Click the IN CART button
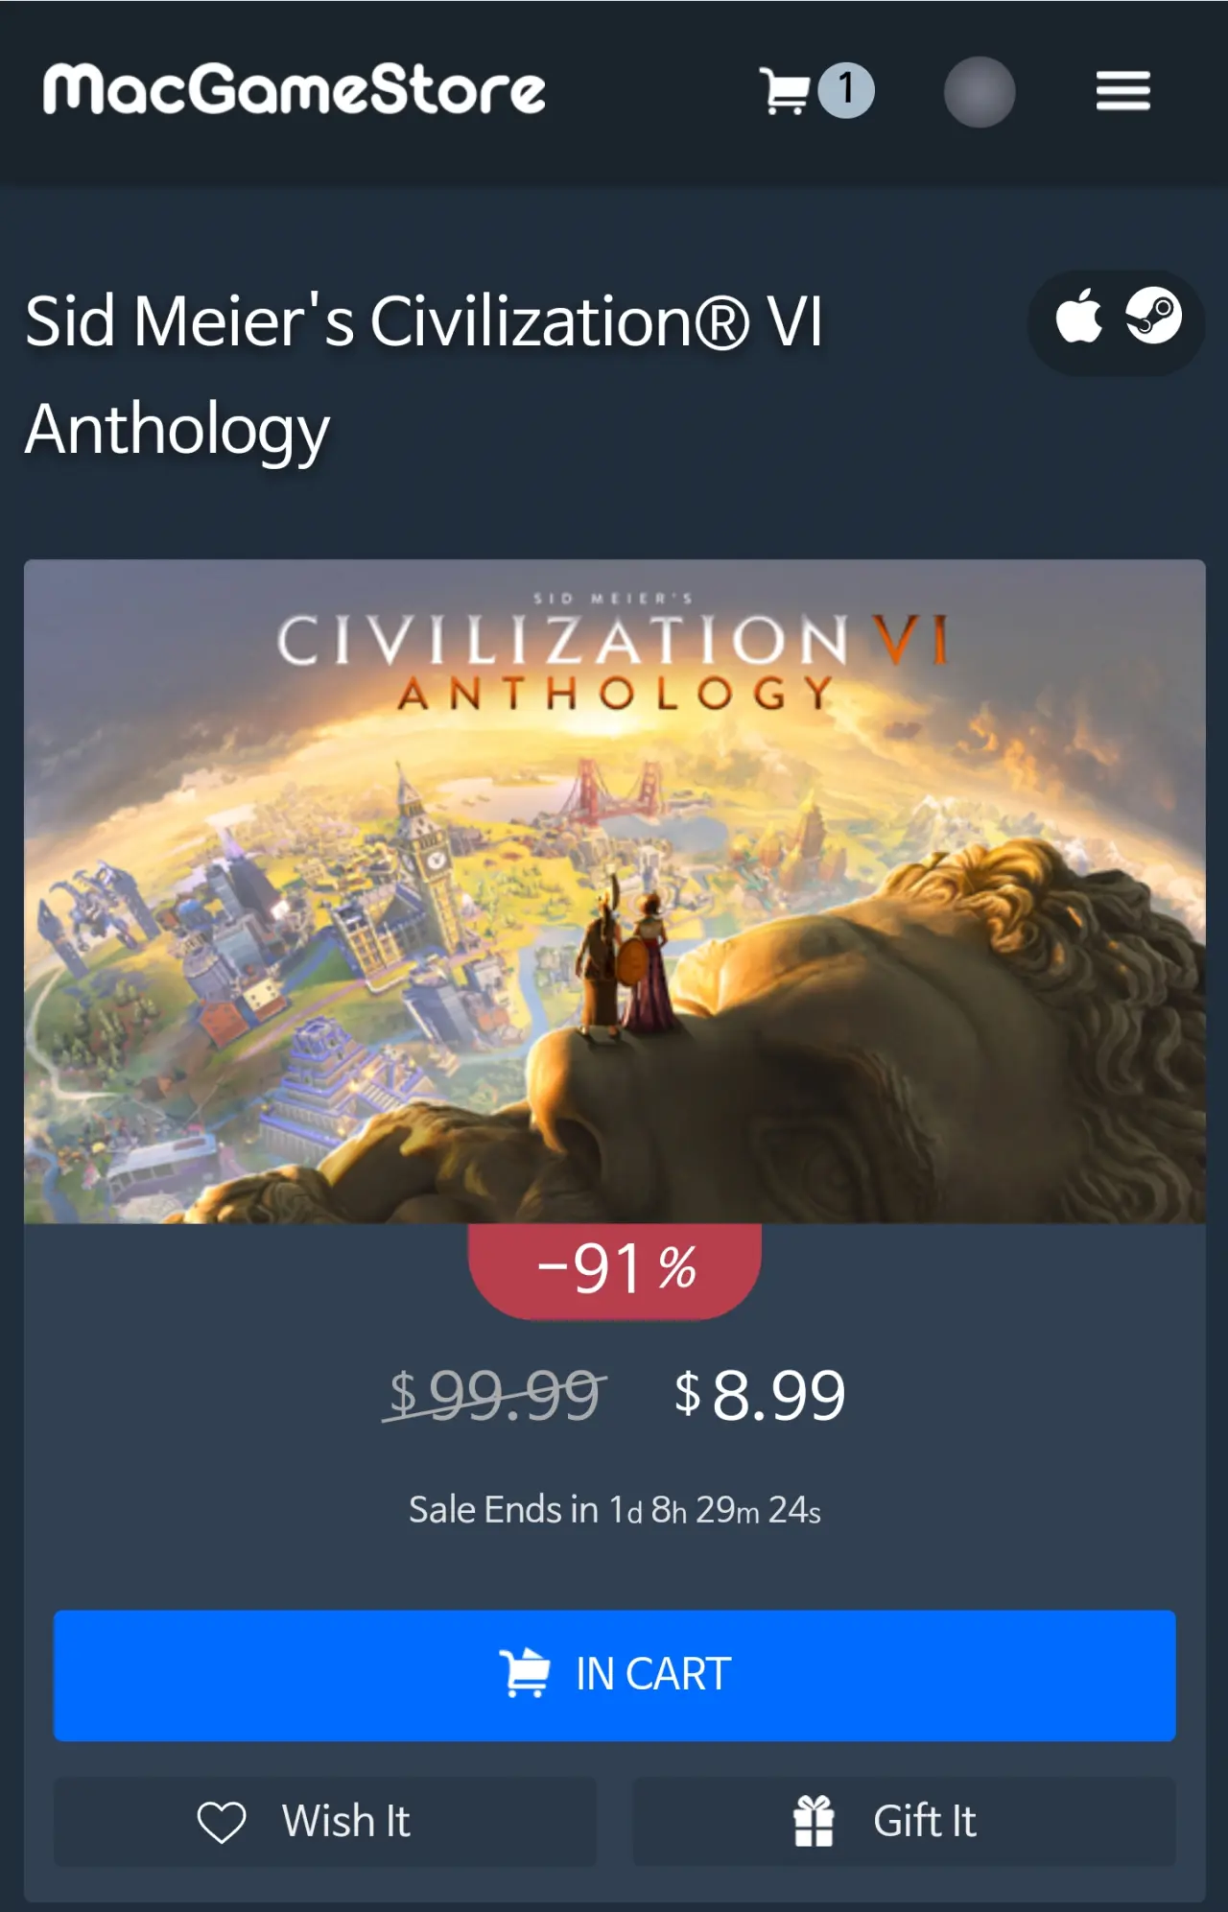Viewport: 1228px width, 1912px height. click(614, 1675)
